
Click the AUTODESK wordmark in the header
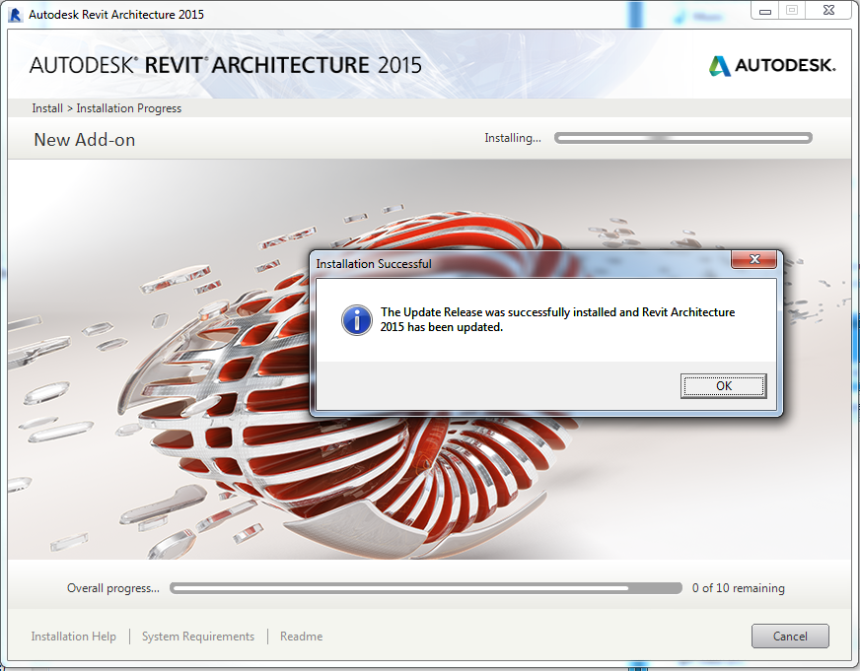click(x=784, y=66)
